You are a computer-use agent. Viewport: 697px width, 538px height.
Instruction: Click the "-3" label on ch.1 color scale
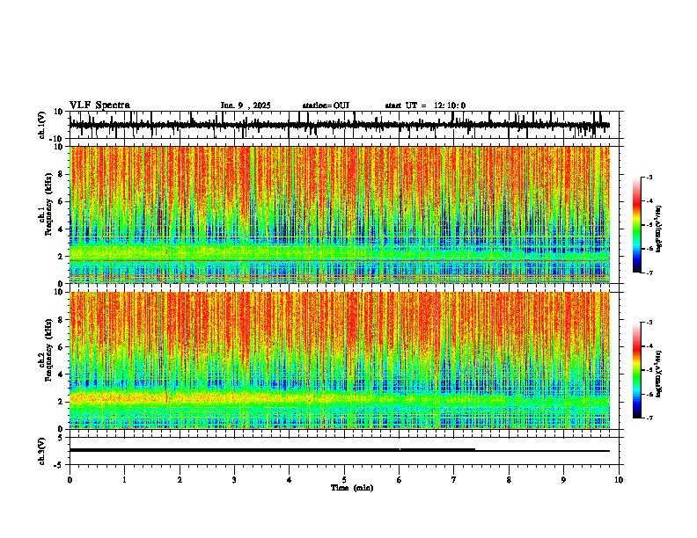pos(649,177)
